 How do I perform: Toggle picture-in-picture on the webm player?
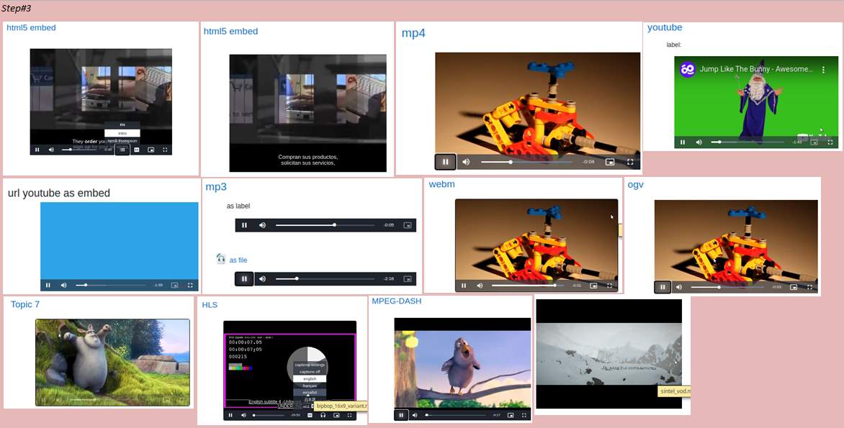[593, 286]
